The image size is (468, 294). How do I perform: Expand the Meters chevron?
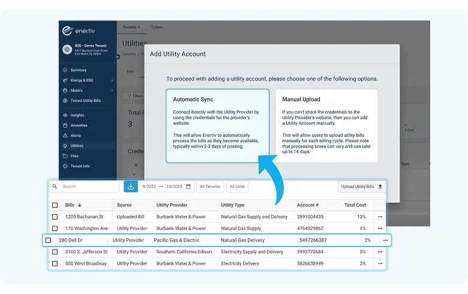coord(112,90)
